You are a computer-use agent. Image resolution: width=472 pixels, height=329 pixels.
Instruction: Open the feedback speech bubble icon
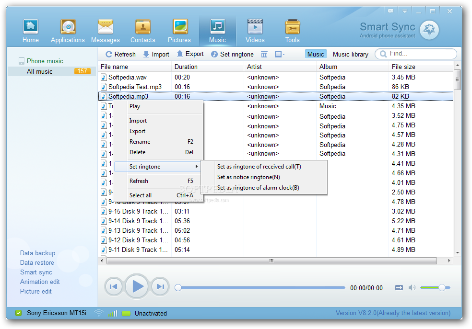click(391, 11)
